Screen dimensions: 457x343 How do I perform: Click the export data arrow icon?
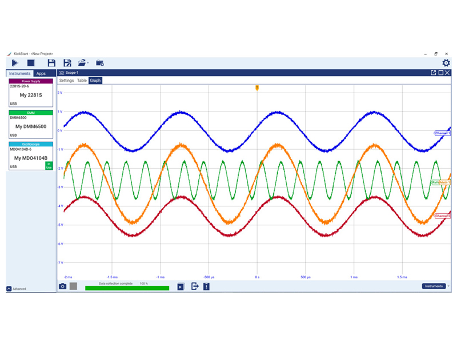coord(195,286)
